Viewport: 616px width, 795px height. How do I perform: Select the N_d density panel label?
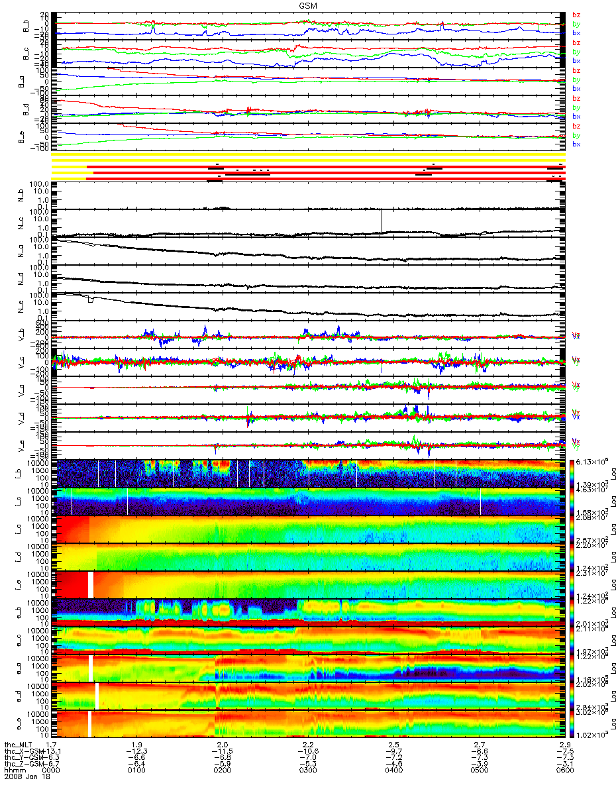(20, 279)
